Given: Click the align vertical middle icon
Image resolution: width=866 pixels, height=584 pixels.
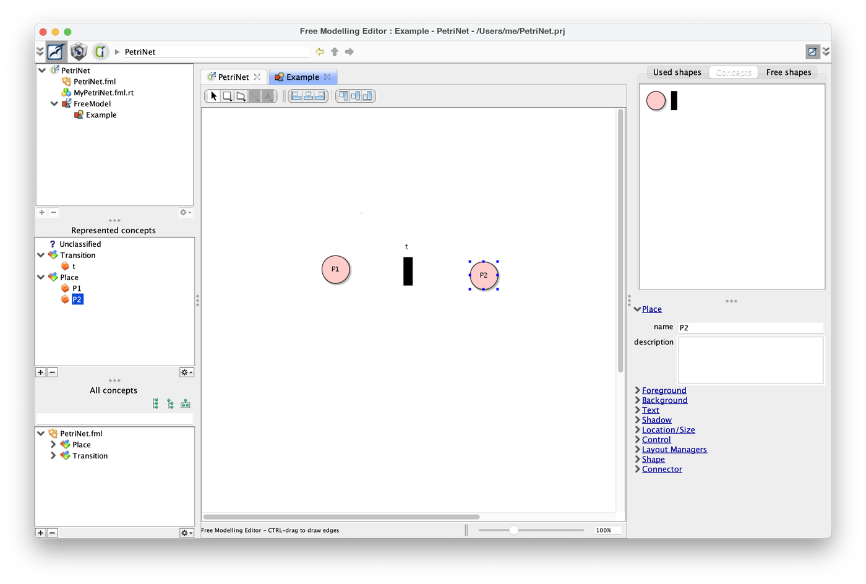Looking at the screenshot, I should [x=355, y=96].
